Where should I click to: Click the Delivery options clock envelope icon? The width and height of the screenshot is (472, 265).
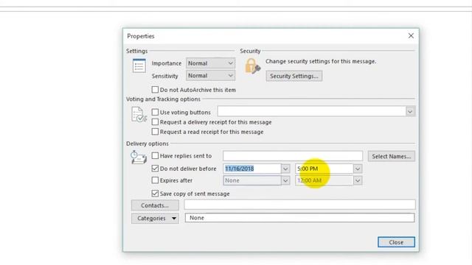[139, 158]
